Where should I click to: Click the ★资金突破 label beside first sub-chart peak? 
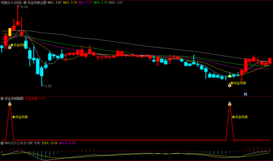pos(20,117)
